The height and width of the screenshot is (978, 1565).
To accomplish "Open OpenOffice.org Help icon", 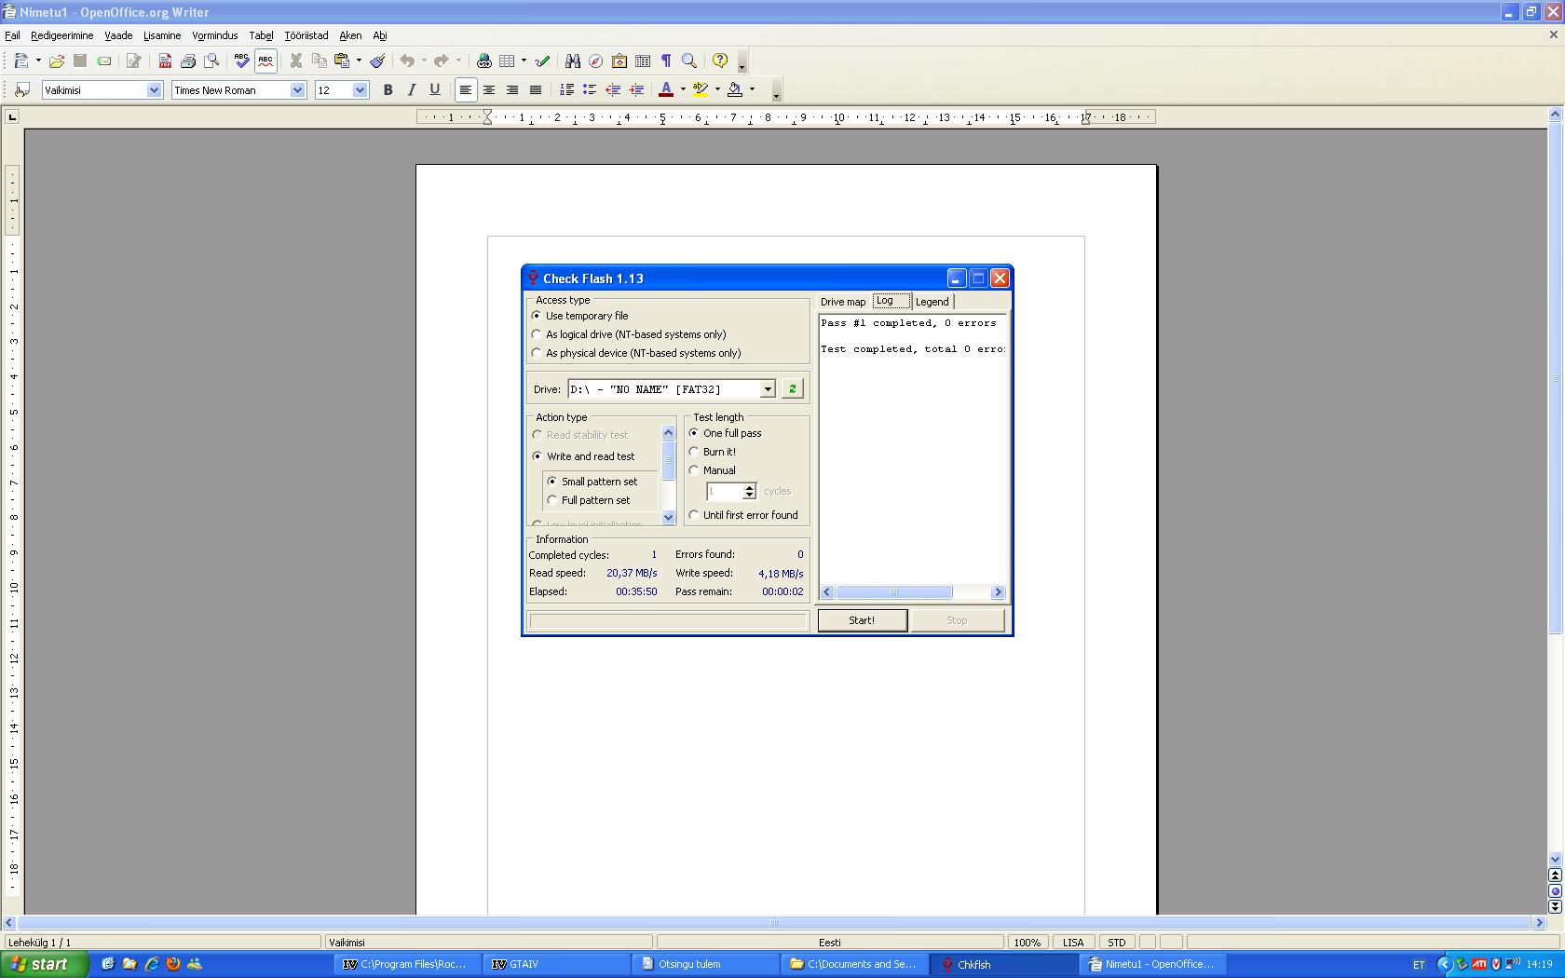I will point(720,61).
